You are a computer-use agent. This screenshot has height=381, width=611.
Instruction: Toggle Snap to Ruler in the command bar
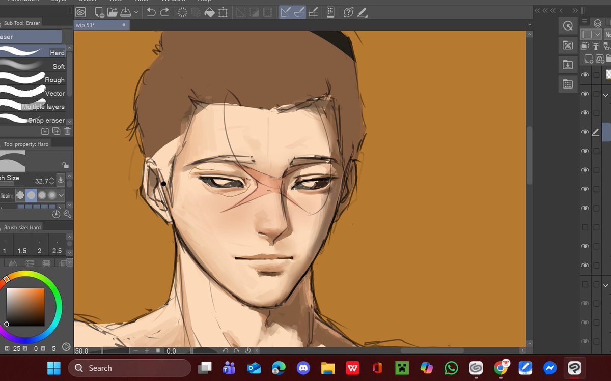pos(286,12)
